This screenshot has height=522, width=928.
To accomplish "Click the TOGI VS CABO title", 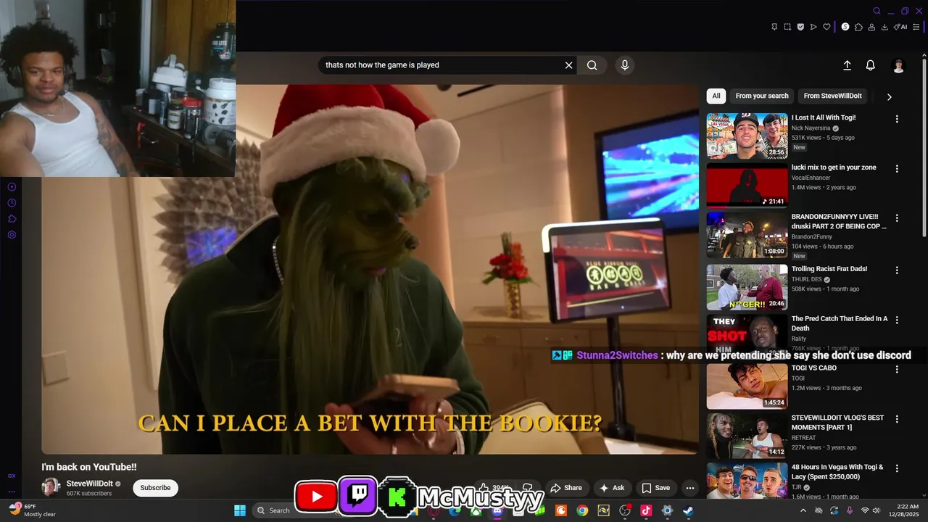I will [814, 368].
